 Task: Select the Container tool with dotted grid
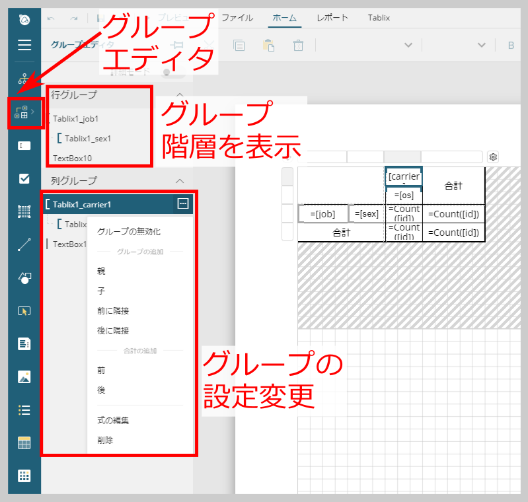point(24,211)
